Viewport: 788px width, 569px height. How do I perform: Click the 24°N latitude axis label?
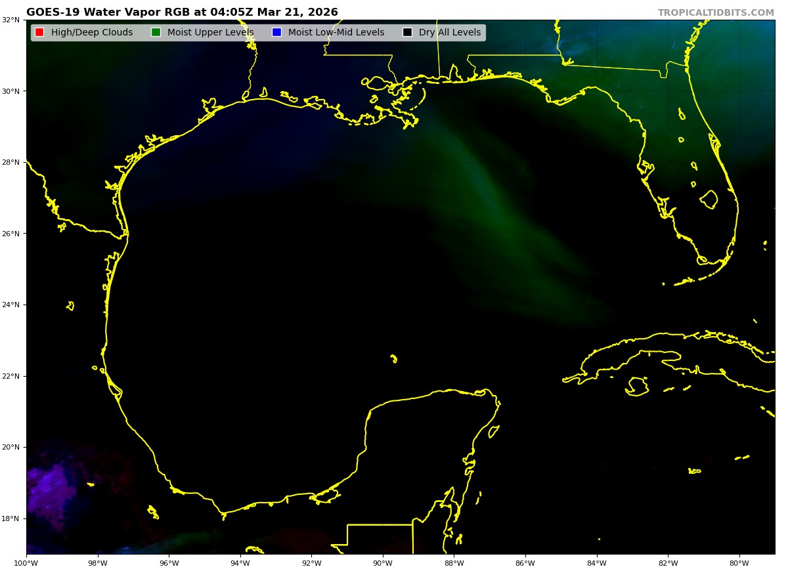pyautogui.click(x=11, y=305)
